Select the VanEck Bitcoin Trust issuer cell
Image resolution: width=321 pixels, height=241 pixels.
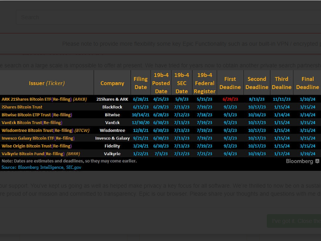tap(32, 122)
